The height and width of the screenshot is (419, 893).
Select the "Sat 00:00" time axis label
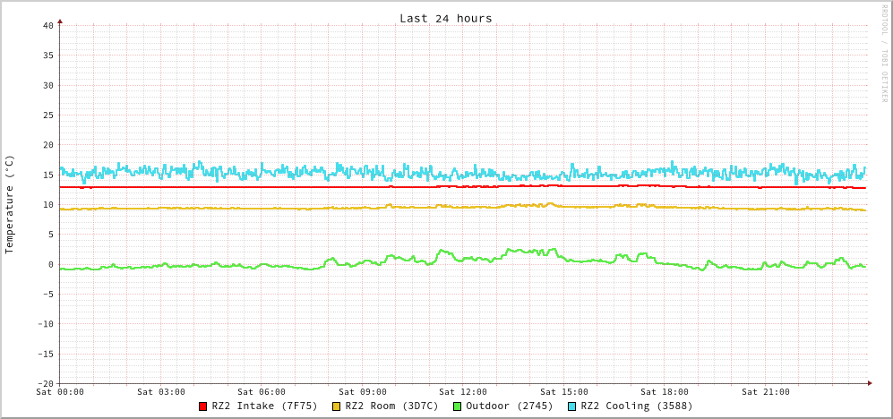tap(60, 392)
